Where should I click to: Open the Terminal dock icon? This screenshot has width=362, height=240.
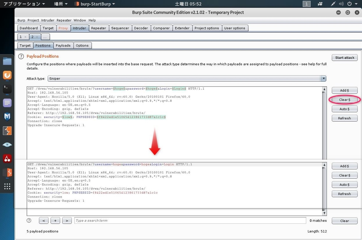point(7,89)
